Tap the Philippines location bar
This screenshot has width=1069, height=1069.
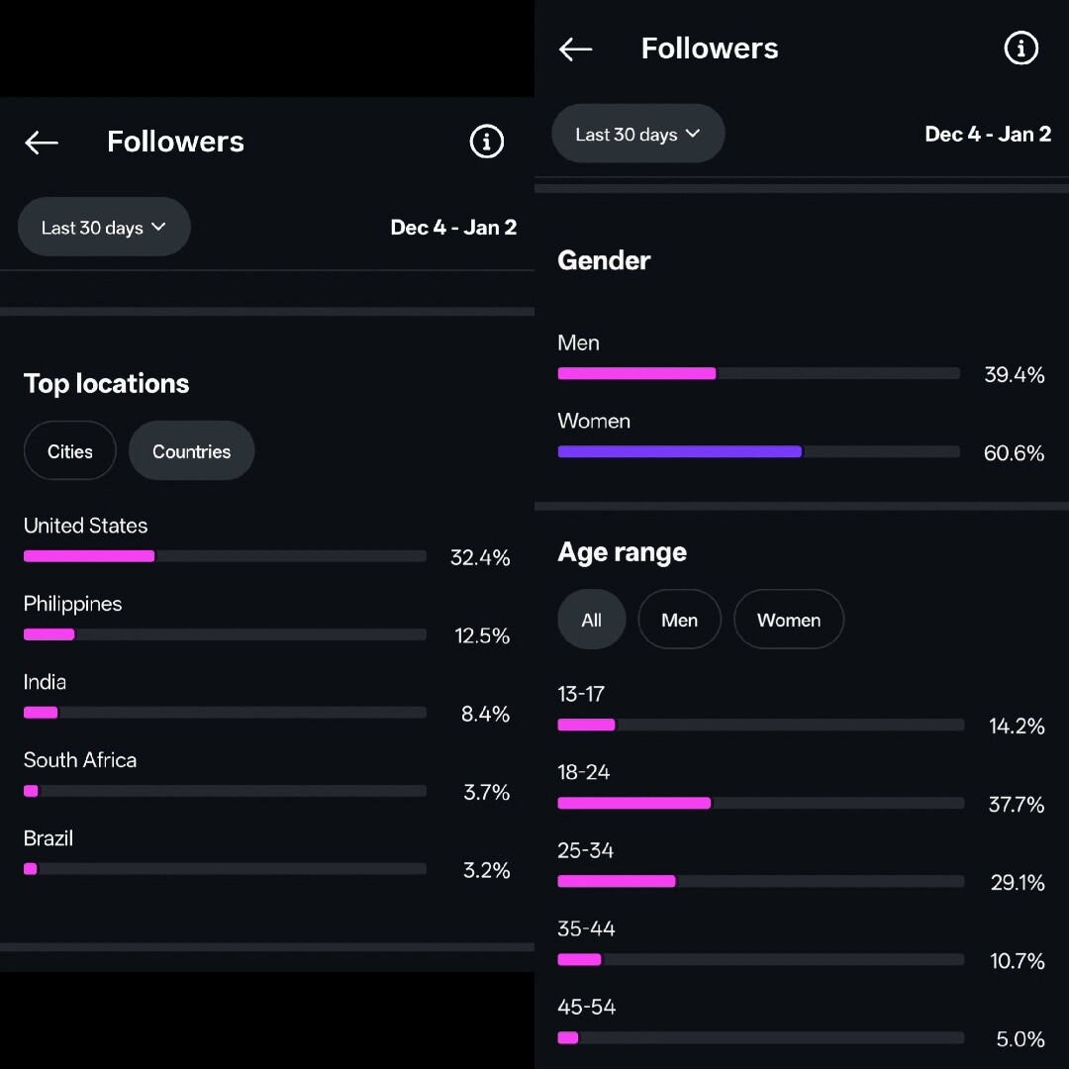point(225,634)
